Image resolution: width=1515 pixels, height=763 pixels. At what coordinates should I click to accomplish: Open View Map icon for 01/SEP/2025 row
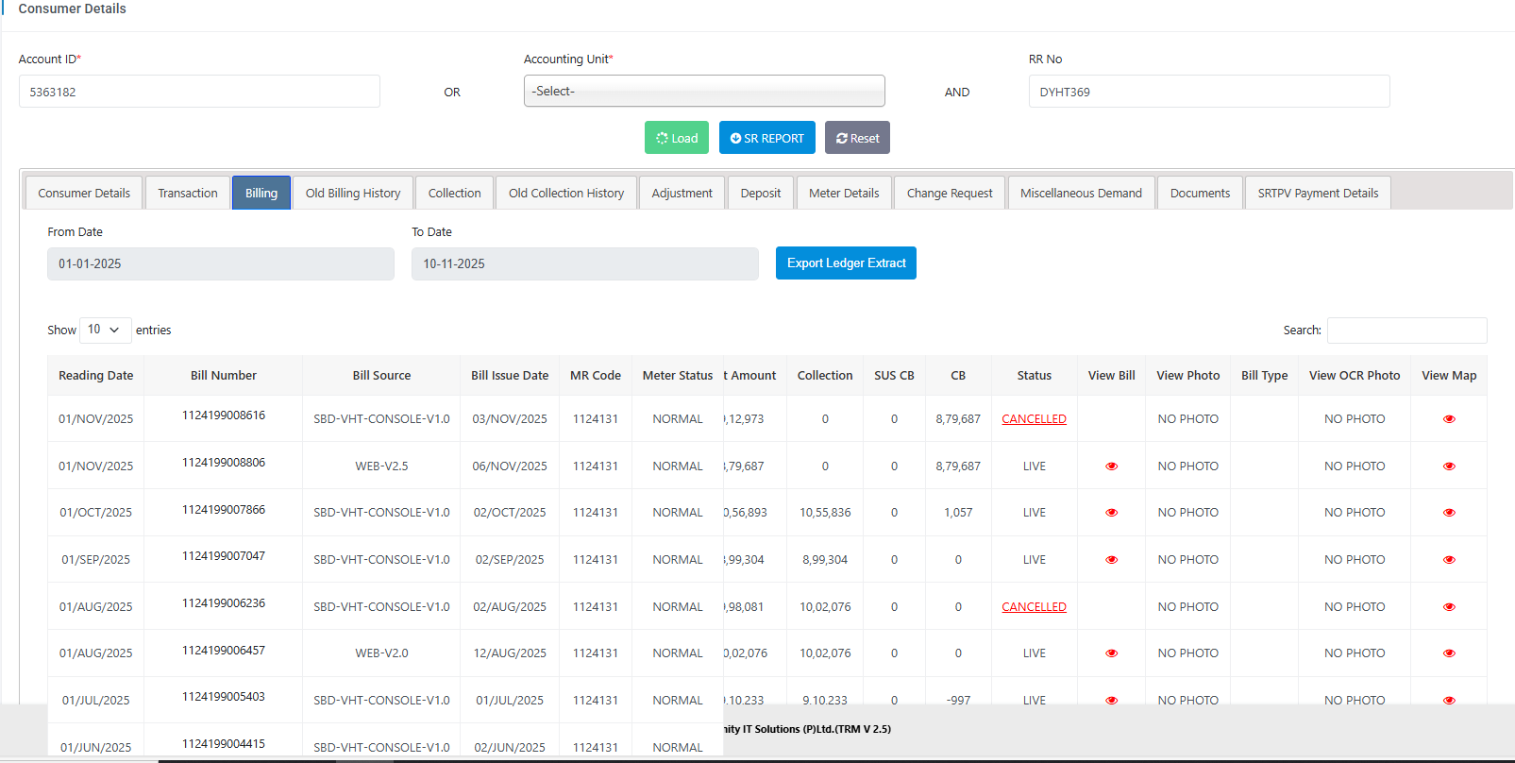1449,560
